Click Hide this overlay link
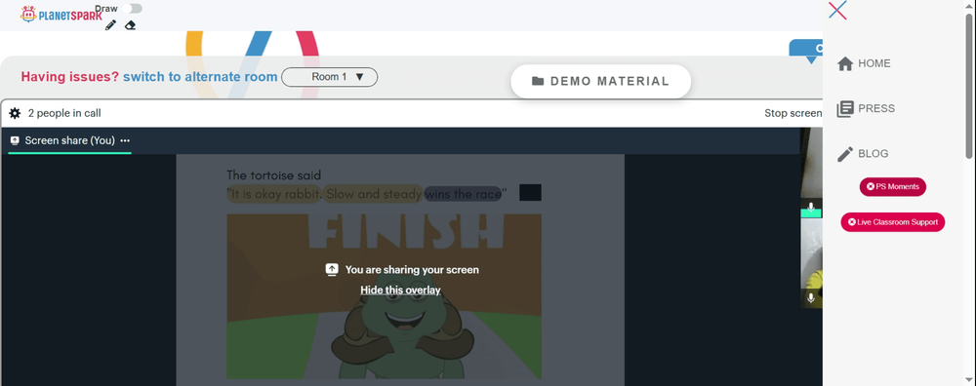This screenshot has width=976, height=386. point(400,289)
